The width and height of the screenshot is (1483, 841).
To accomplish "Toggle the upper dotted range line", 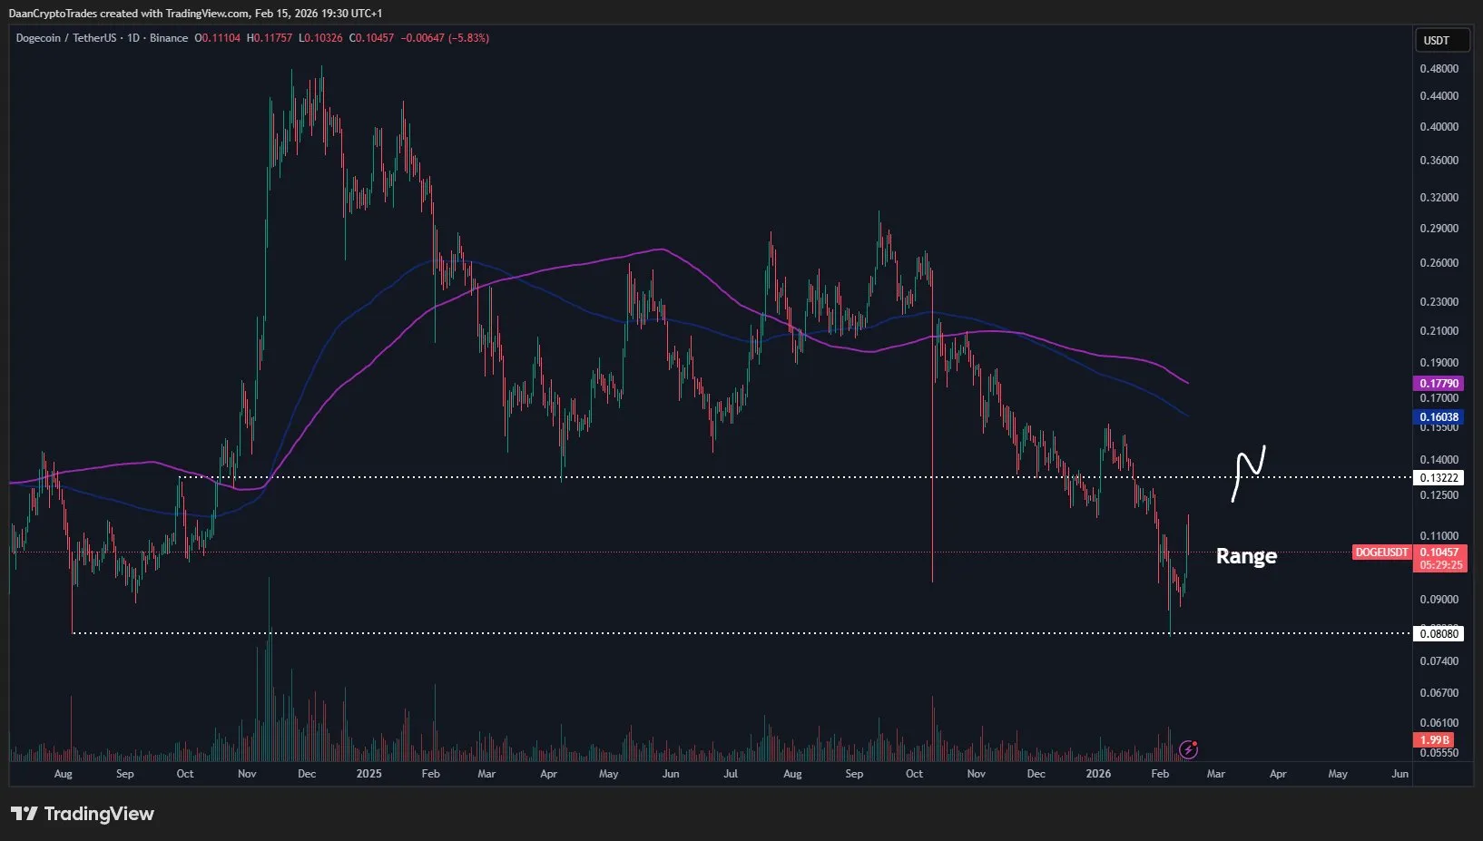I will (726, 475).
